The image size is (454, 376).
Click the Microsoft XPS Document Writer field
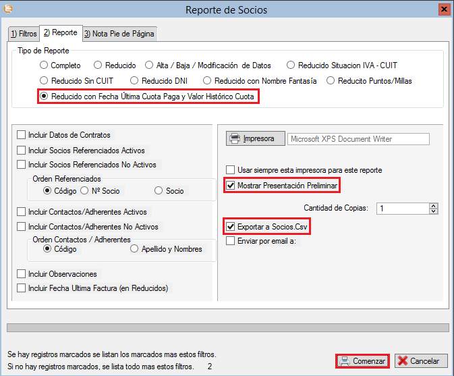pyautogui.click(x=358, y=139)
